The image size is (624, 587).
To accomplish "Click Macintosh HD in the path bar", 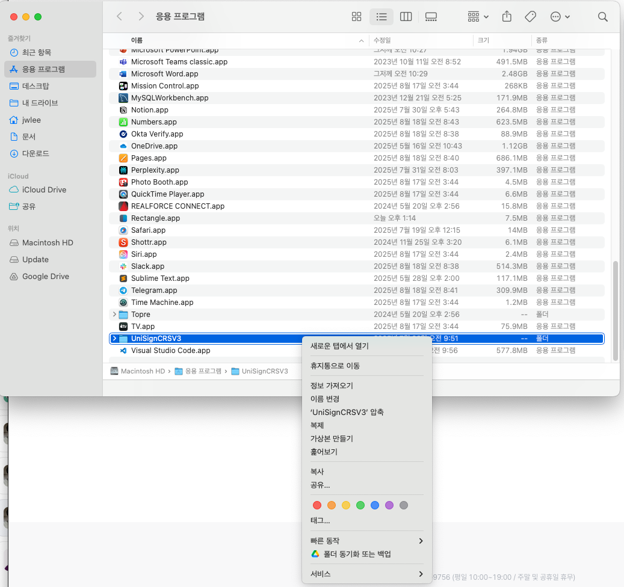I will (x=138, y=371).
